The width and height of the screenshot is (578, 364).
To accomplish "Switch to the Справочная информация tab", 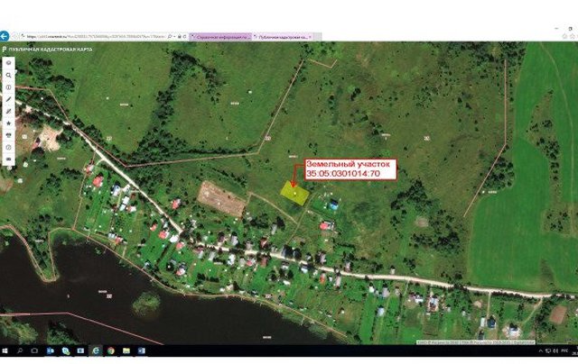I will 220,37.
